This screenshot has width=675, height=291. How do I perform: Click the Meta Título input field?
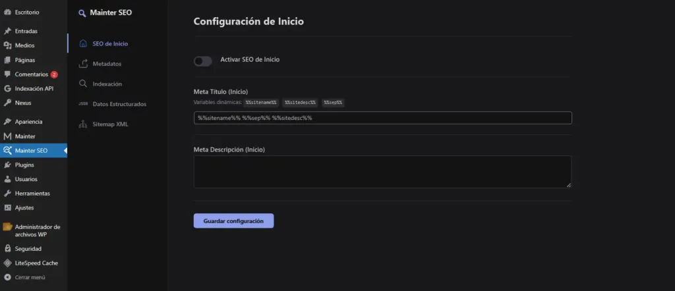382,118
